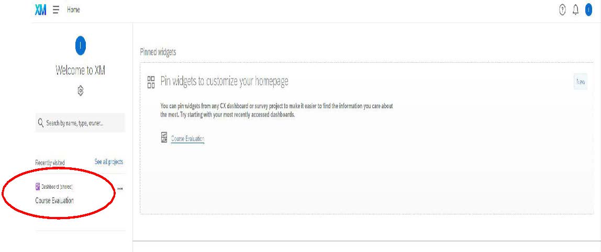The width and height of the screenshot is (601, 252).
Task: Click the Dashboard (shared) label
Action: click(x=57, y=187)
